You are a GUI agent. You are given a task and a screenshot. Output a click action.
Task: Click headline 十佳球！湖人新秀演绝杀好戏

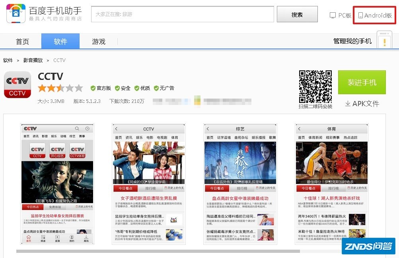[x=331, y=198]
